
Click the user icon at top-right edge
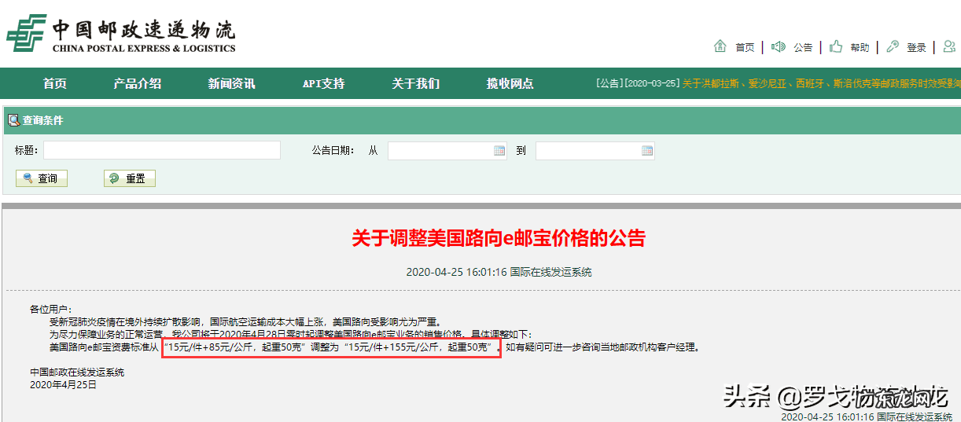point(949,46)
